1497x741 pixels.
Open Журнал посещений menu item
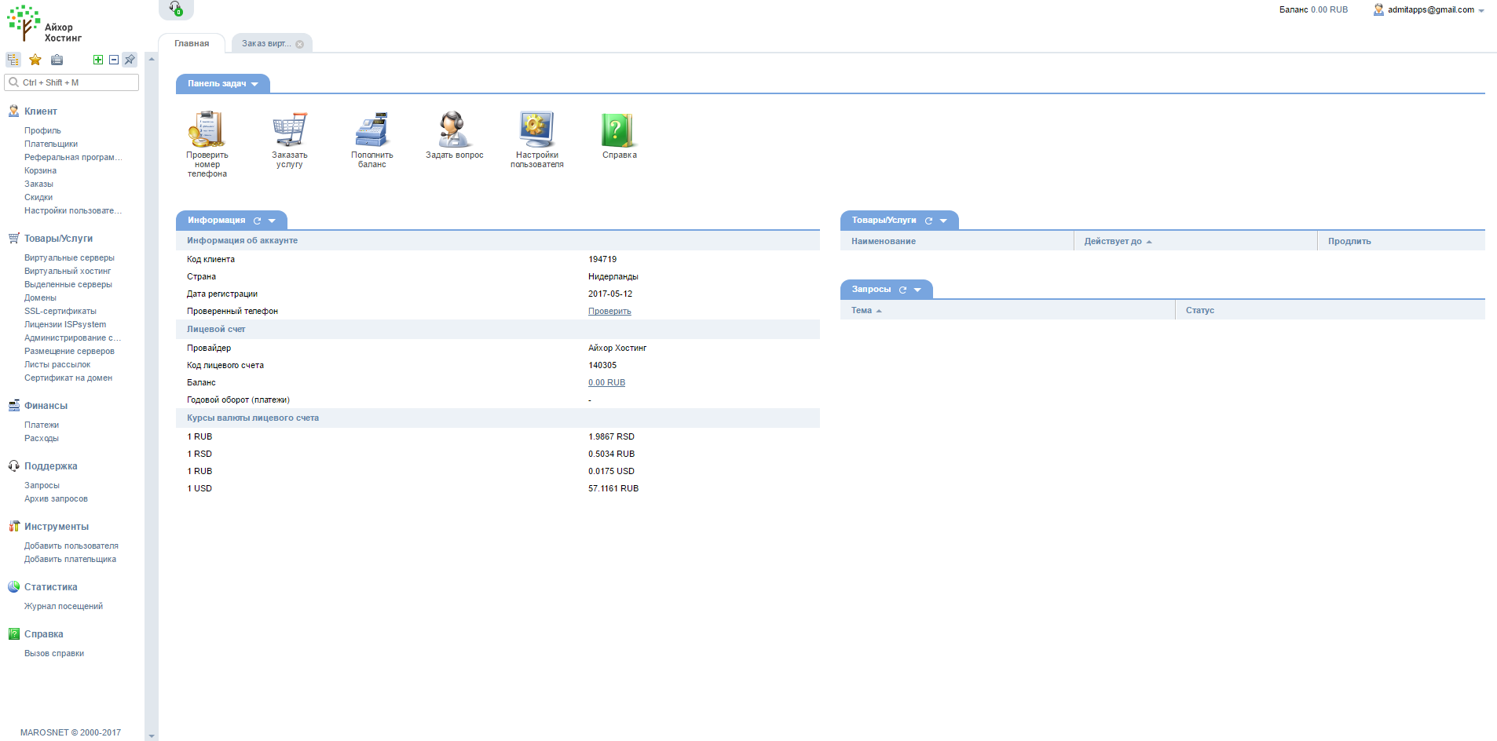pos(64,607)
